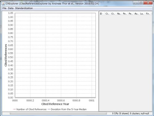Open the Standardization menu
Viewport: 154px width, 116px height.
click(x=24, y=8)
